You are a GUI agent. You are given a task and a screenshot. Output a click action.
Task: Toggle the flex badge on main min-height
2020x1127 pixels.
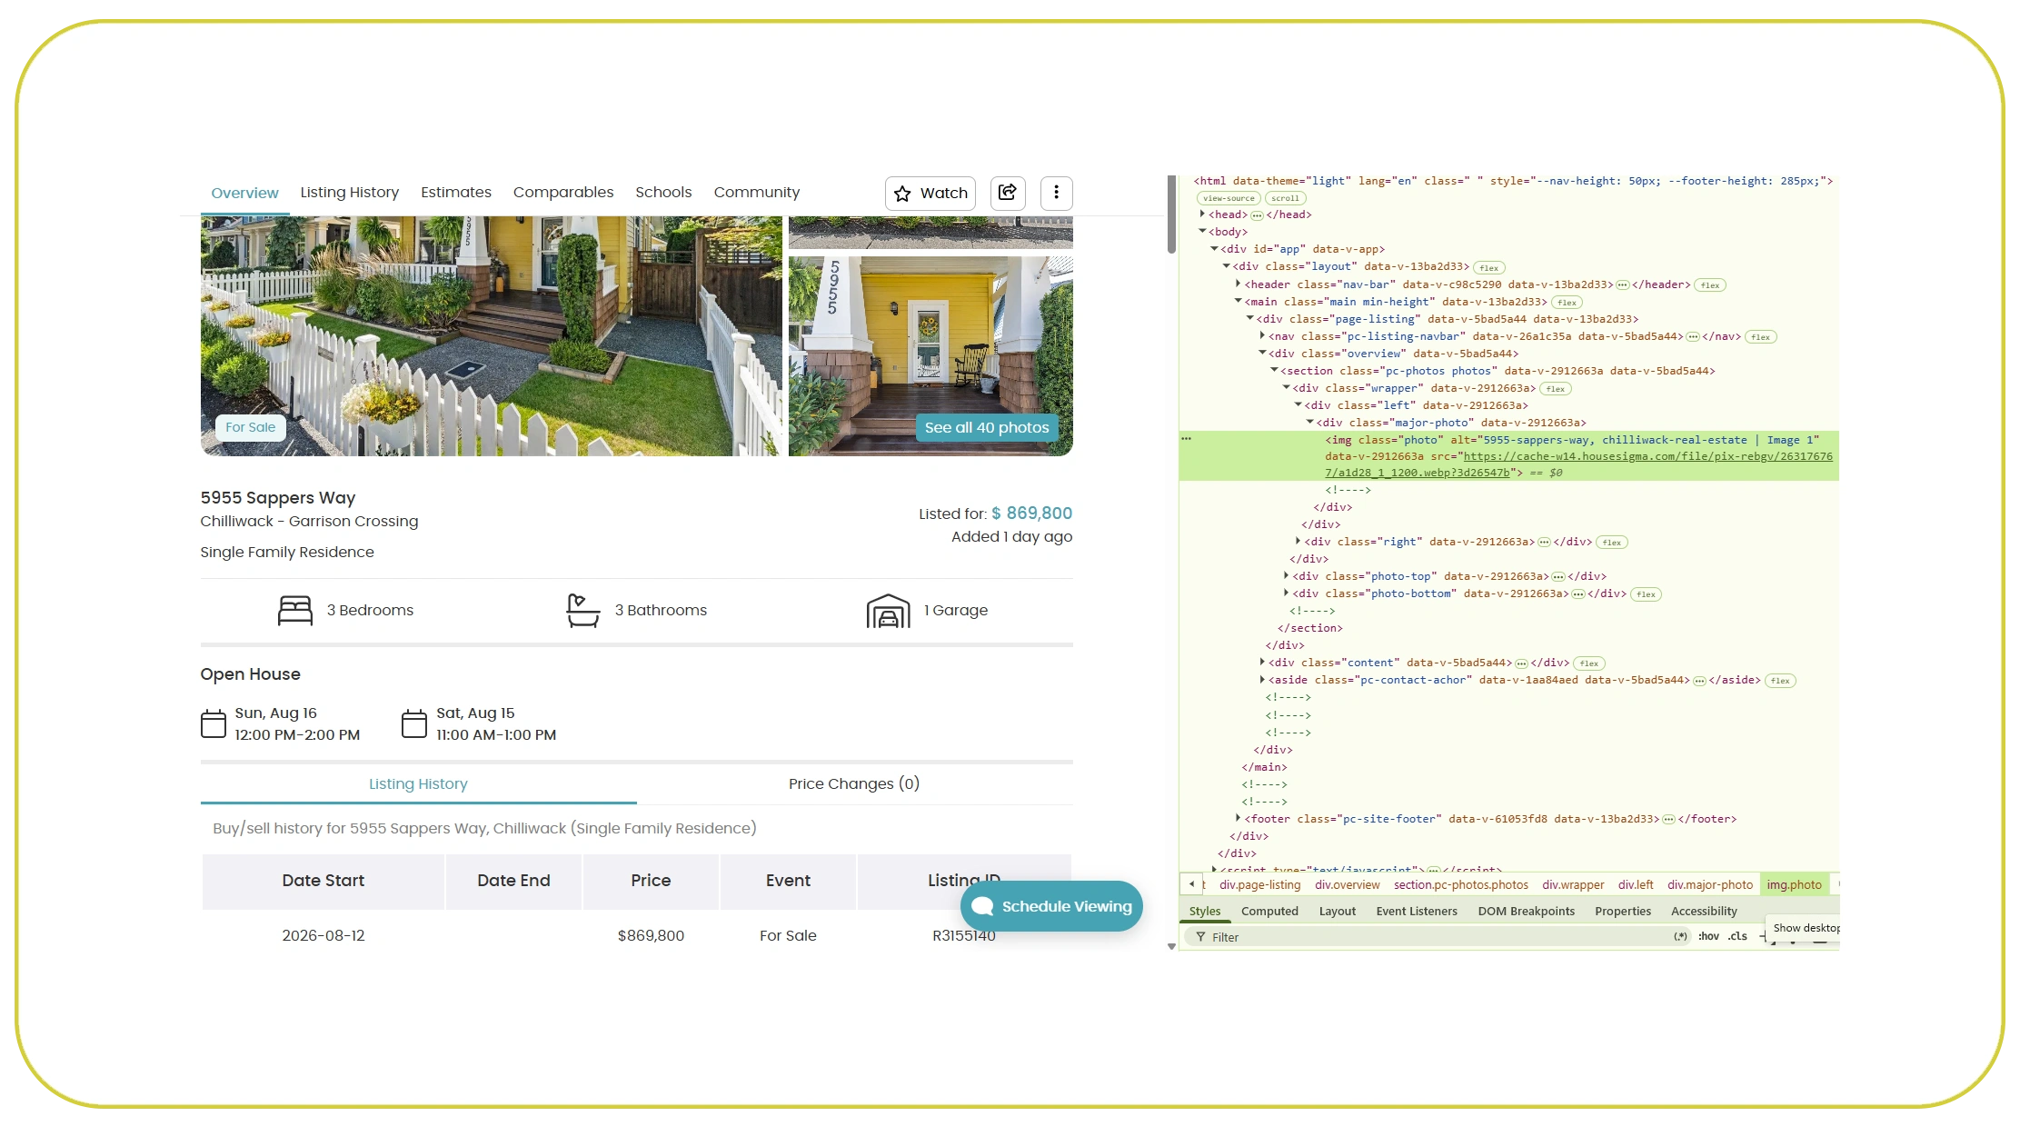(x=1567, y=303)
